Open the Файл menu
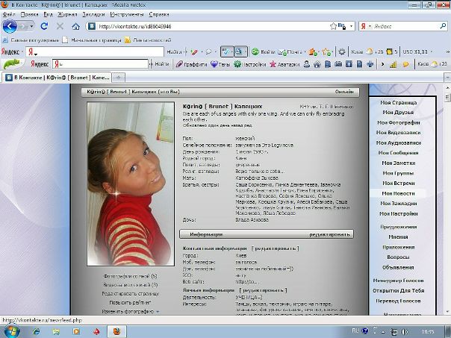This screenshot has height=338, width=451. [x=9, y=14]
